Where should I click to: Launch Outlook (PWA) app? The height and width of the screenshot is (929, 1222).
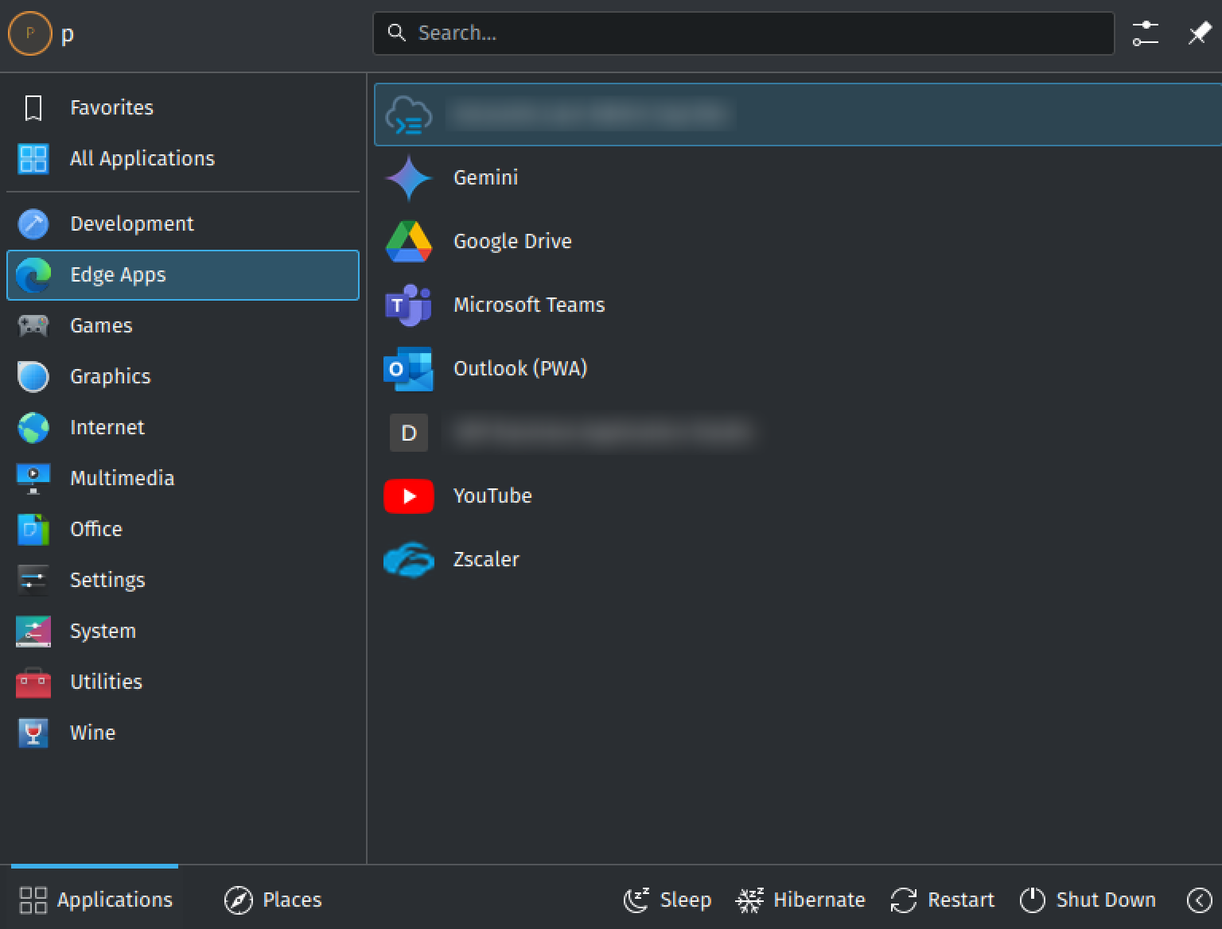408,368
